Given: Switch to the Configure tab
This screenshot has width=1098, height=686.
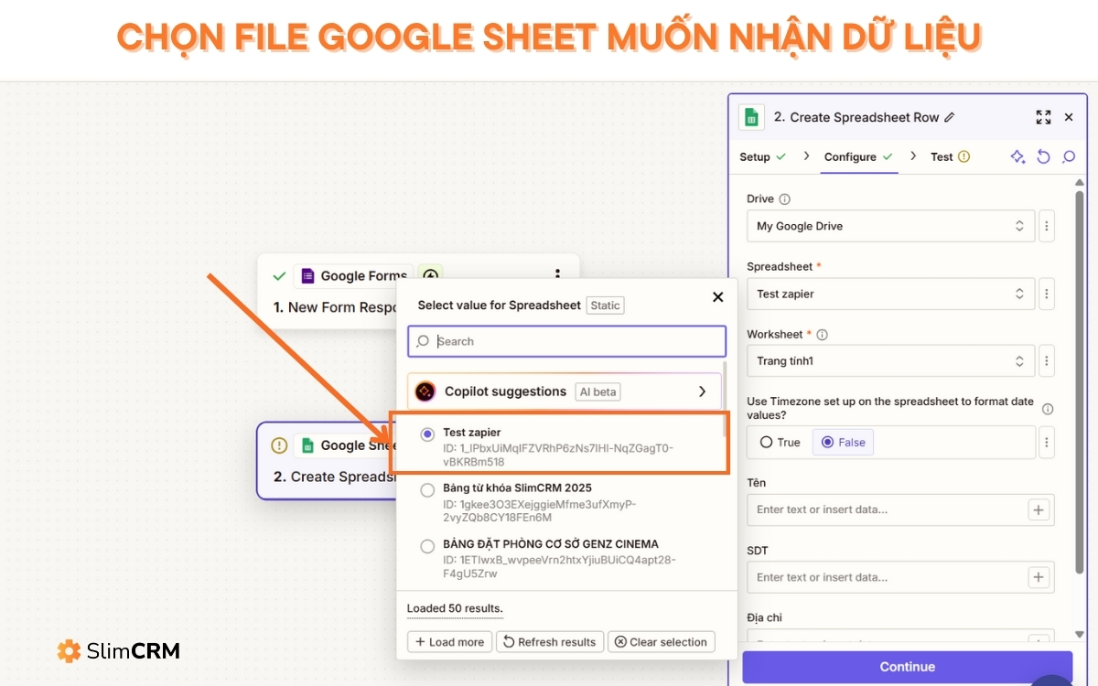Looking at the screenshot, I should (858, 156).
